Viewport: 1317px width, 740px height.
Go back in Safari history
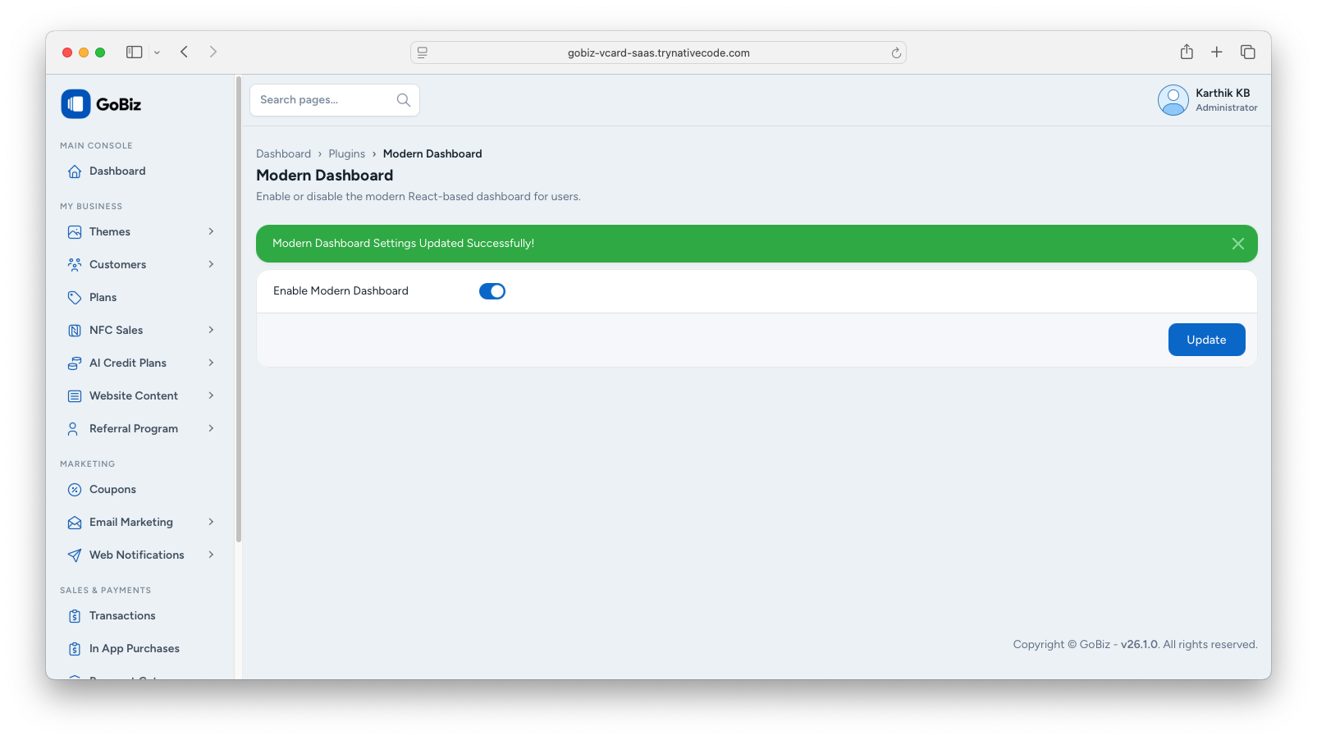tap(185, 52)
